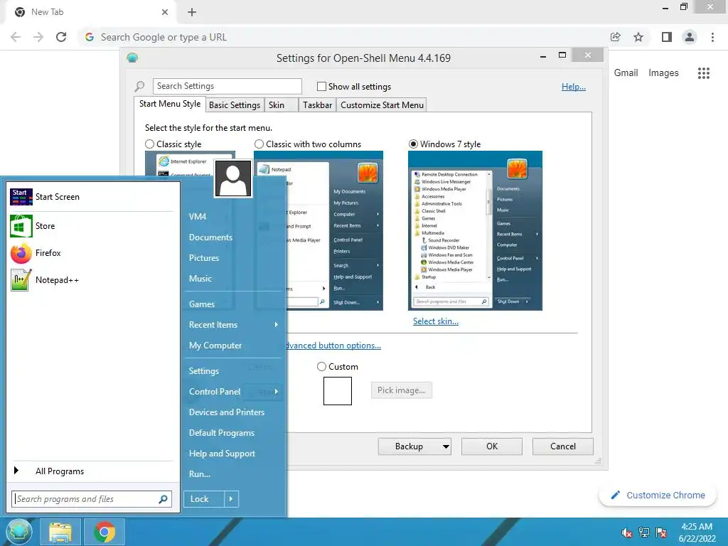The width and height of the screenshot is (728, 546).
Task: Open Firefox from the start menu
Action: pos(21,253)
